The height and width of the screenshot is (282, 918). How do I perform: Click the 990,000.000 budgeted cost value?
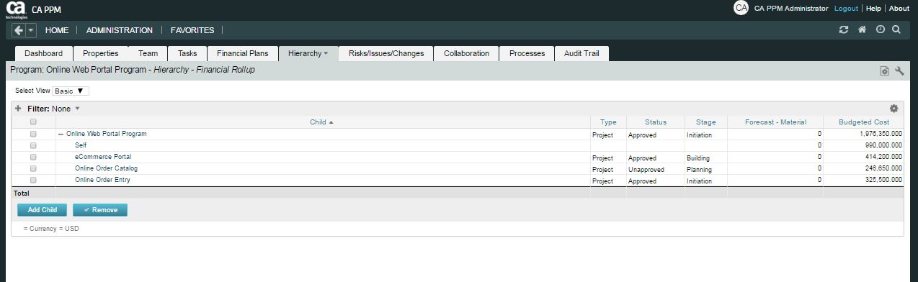pyautogui.click(x=883, y=145)
